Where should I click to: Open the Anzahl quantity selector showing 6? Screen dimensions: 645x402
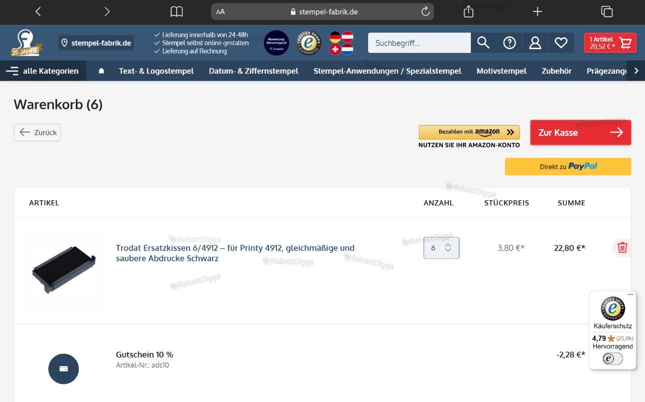pyautogui.click(x=441, y=248)
